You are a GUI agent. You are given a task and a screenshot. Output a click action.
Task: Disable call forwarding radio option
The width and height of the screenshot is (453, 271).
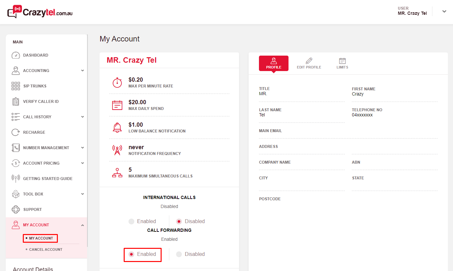pos(179,254)
